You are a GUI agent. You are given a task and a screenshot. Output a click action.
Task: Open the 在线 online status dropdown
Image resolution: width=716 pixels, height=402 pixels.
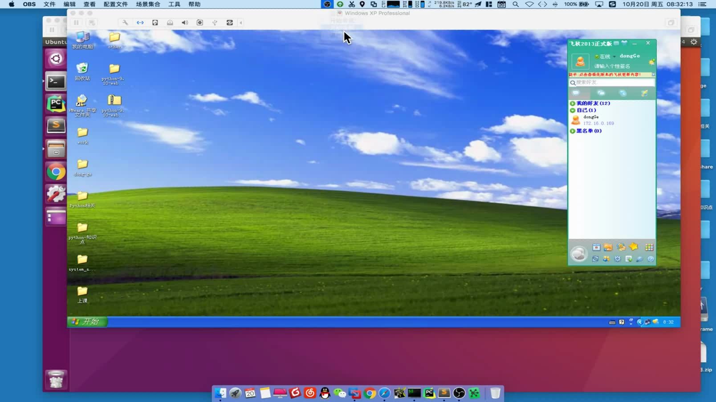pos(606,56)
